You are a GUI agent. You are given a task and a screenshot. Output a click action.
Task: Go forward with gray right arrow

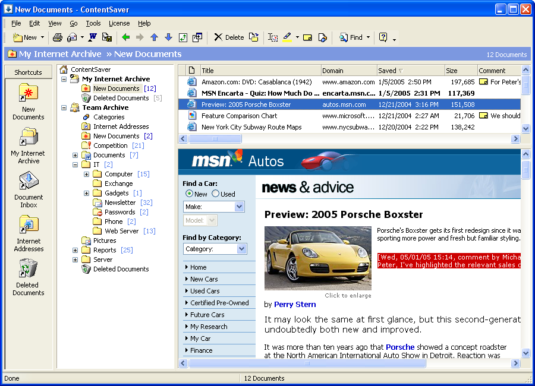(x=140, y=37)
